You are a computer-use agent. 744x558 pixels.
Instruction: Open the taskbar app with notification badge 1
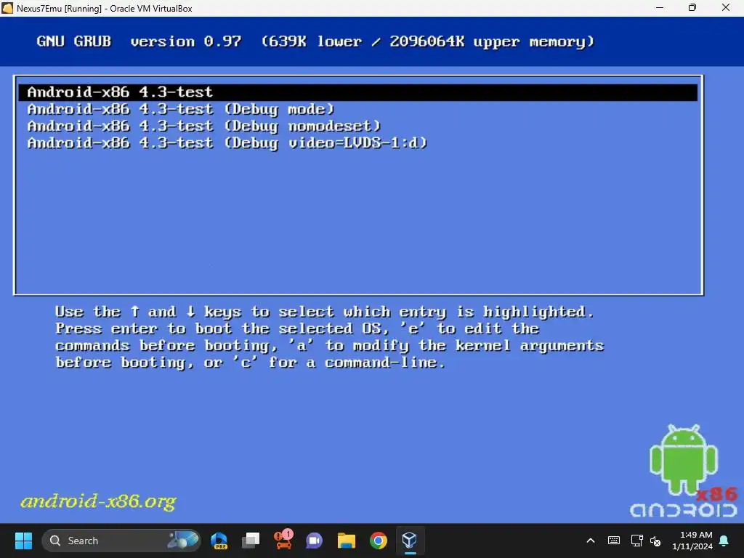pyautogui.click(x=283, y=541)
